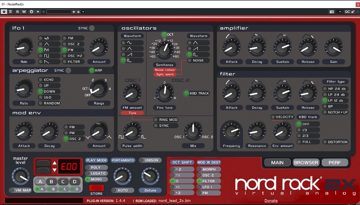Click the filter Frequency knob
This screenshot has width=360, height=205.
[x=232, y=131]
